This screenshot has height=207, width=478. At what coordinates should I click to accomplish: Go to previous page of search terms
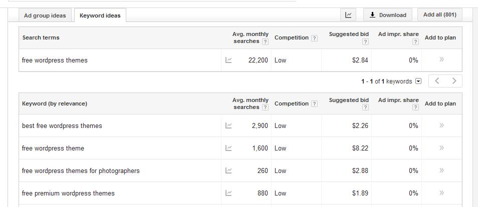(437, 81)
